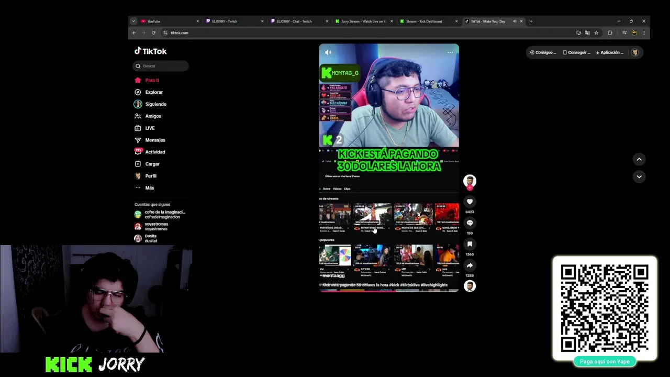Click the Buscar search field
Viewport: 670px width, 377px height.
click(x=161, y=66)
